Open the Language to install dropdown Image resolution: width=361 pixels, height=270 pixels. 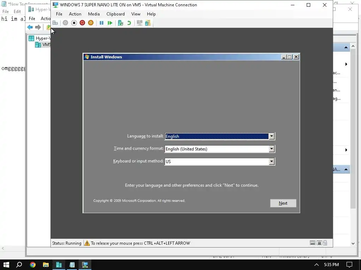pyautogui.click(x=272, y=136)
